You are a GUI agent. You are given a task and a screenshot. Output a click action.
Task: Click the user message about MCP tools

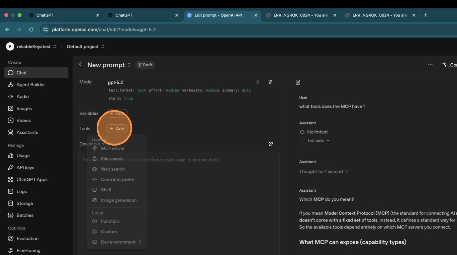pyautogui.click(x=332, y=106)
